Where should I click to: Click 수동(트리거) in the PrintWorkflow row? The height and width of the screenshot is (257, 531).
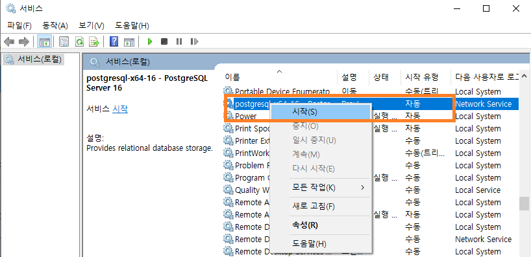click(425, 153)
